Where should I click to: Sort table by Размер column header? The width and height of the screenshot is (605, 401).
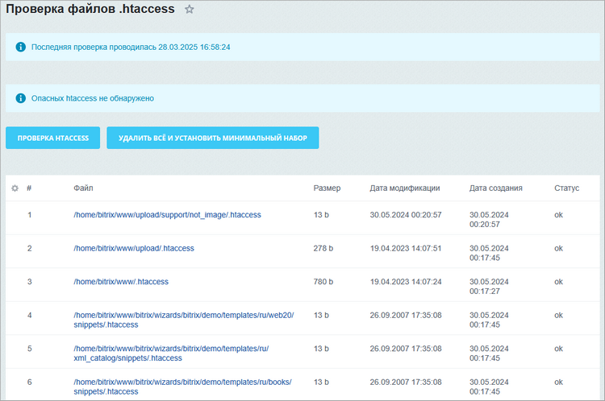pos(327,188)
